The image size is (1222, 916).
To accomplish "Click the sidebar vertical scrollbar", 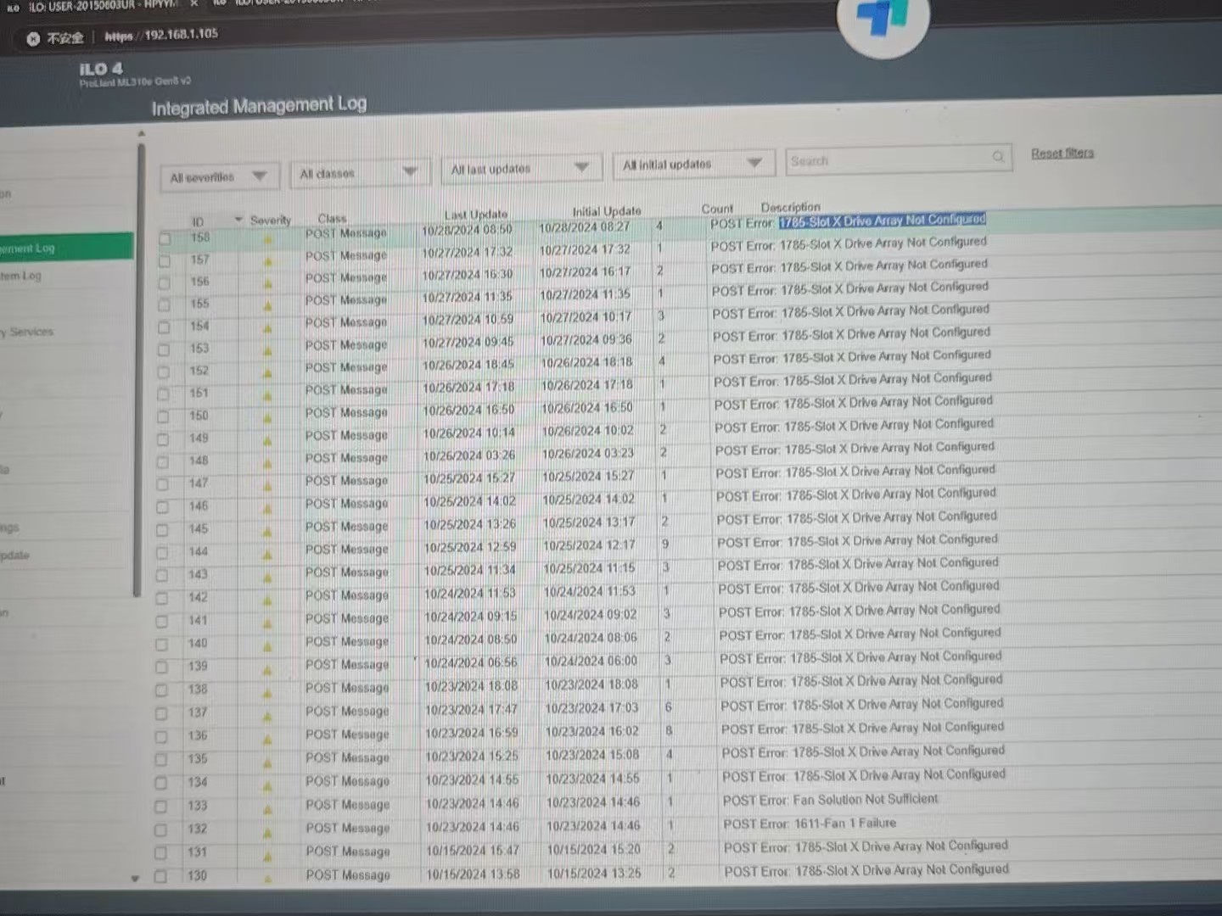I will [138, 369].
